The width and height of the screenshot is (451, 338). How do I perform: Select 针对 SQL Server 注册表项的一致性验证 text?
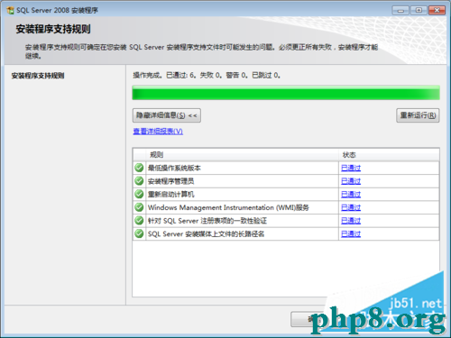coord(207,221)
